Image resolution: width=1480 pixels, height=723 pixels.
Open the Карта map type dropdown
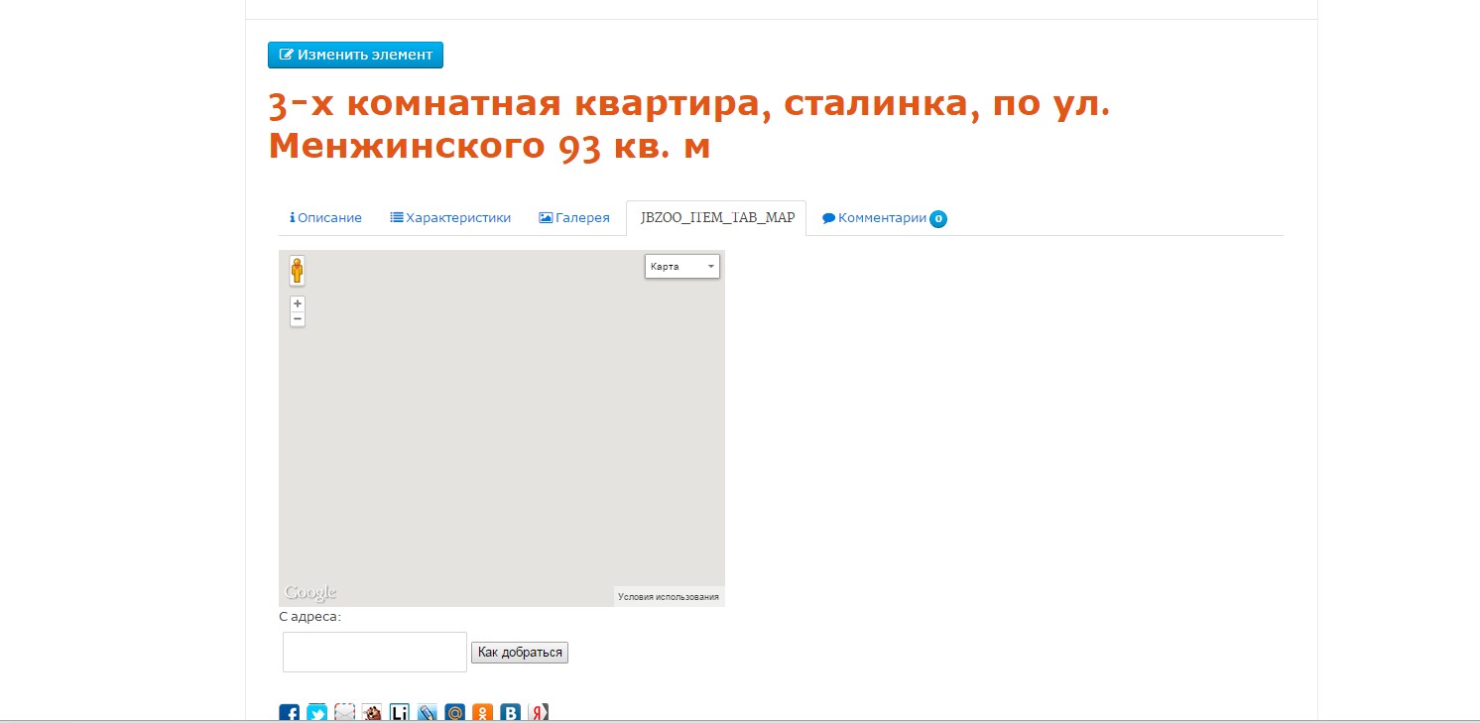[681, 267]
